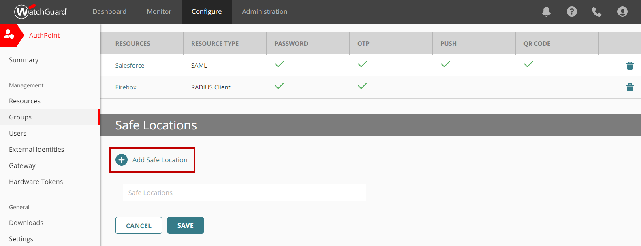Screen dimensions: 641x246
Task: Go to the Administration tab
Action: (x=265, y=12)
